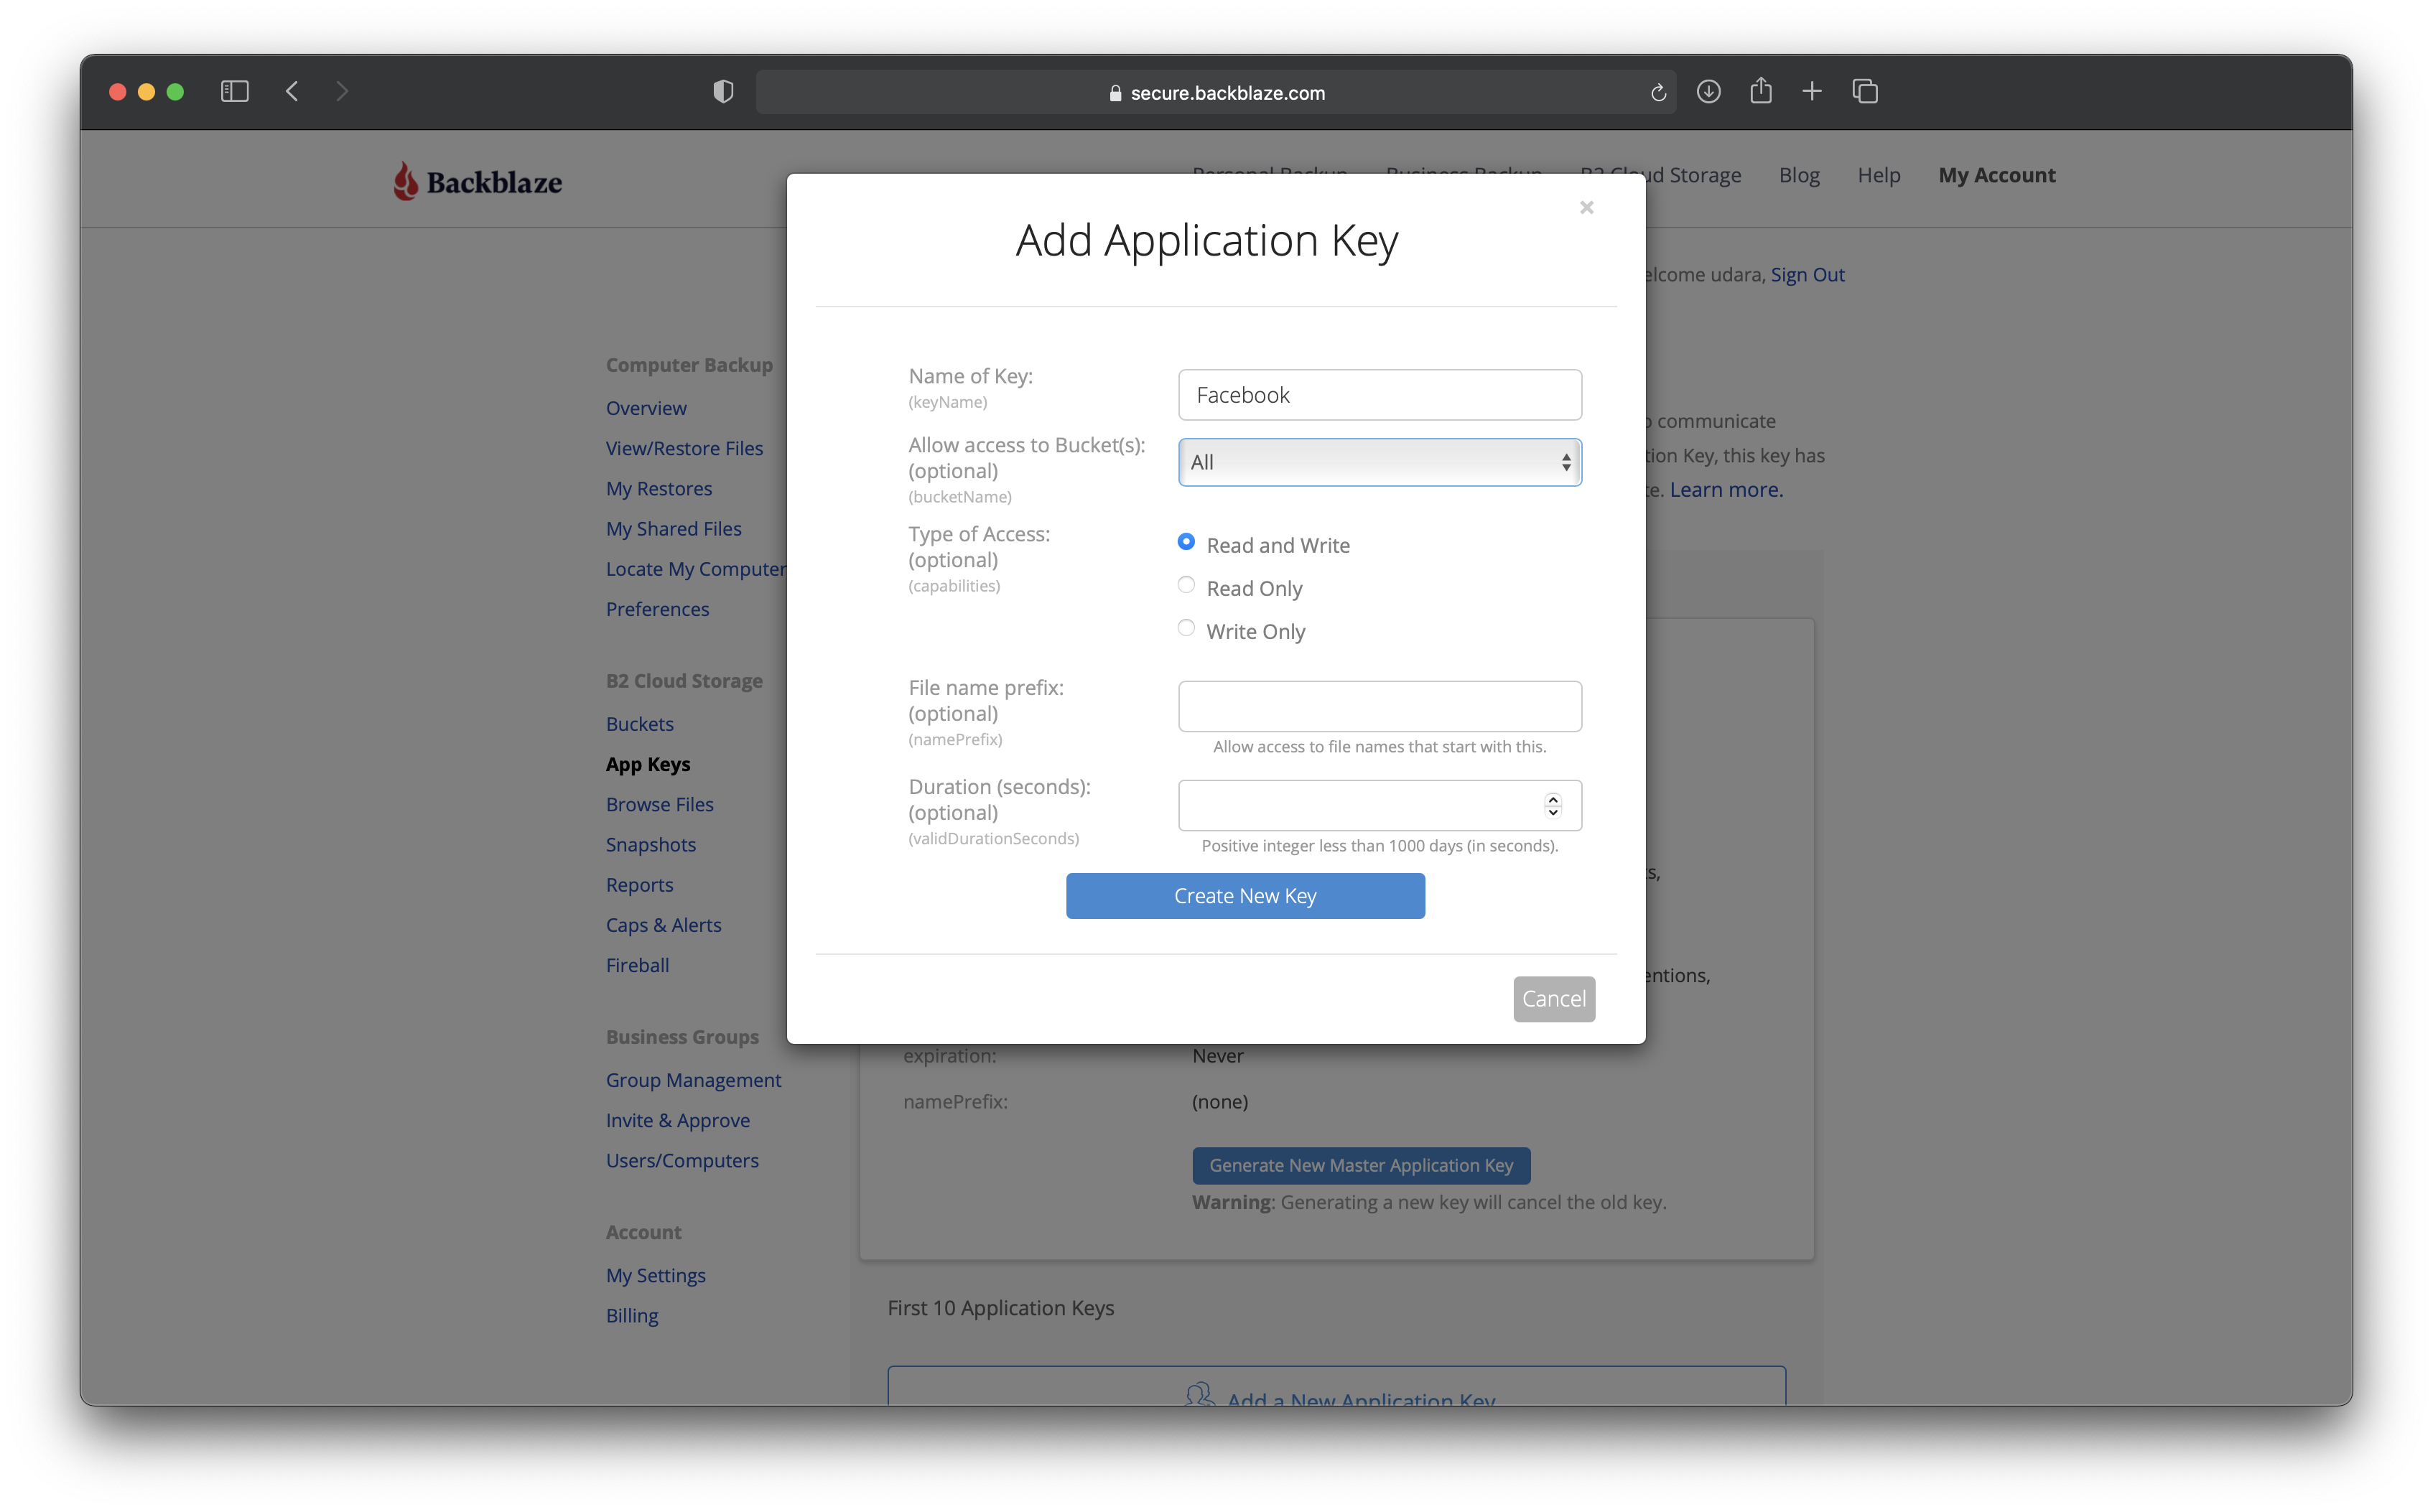Click the secure.backblaze.com address bar
The height and width of the screenshot is (1512, 2433).
pos(1216,92)
